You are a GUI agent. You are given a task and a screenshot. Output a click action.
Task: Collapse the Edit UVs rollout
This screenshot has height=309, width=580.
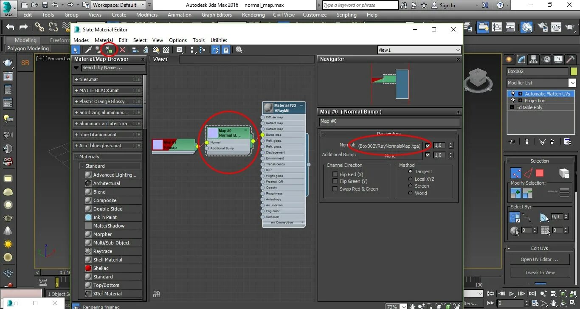[x=509, y=249]
